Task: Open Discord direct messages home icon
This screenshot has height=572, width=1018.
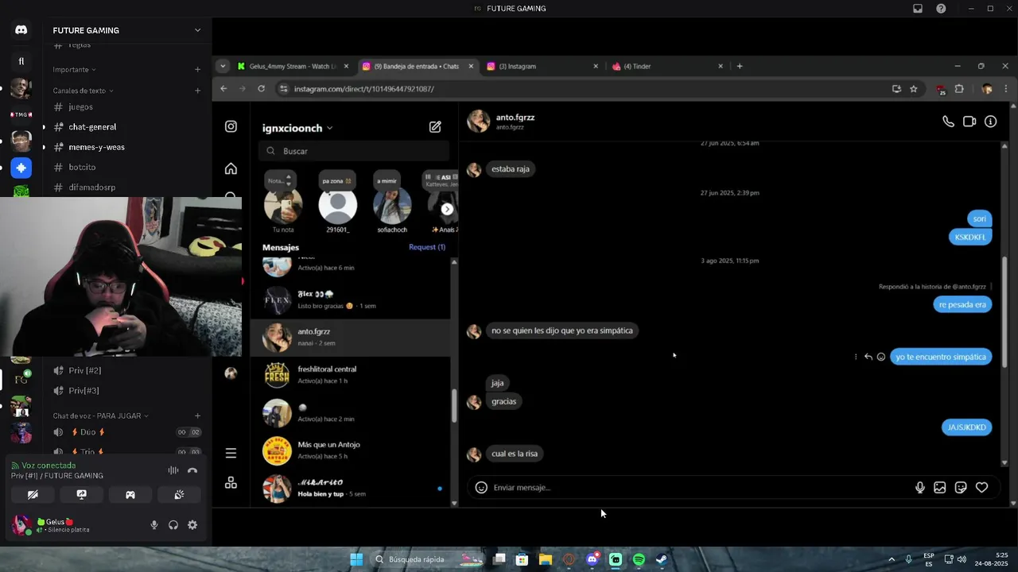Action: click(x=21, y=30)
